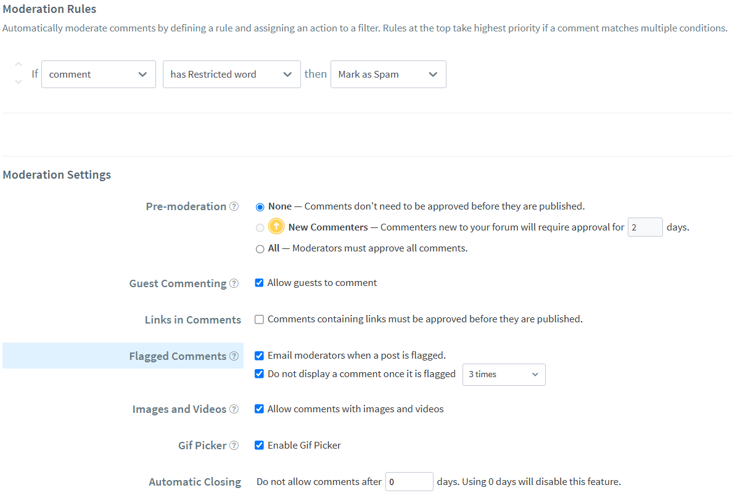Move rule up with the up arrow
The width and height of the screenshot is (732, 493).
[19, 64]
